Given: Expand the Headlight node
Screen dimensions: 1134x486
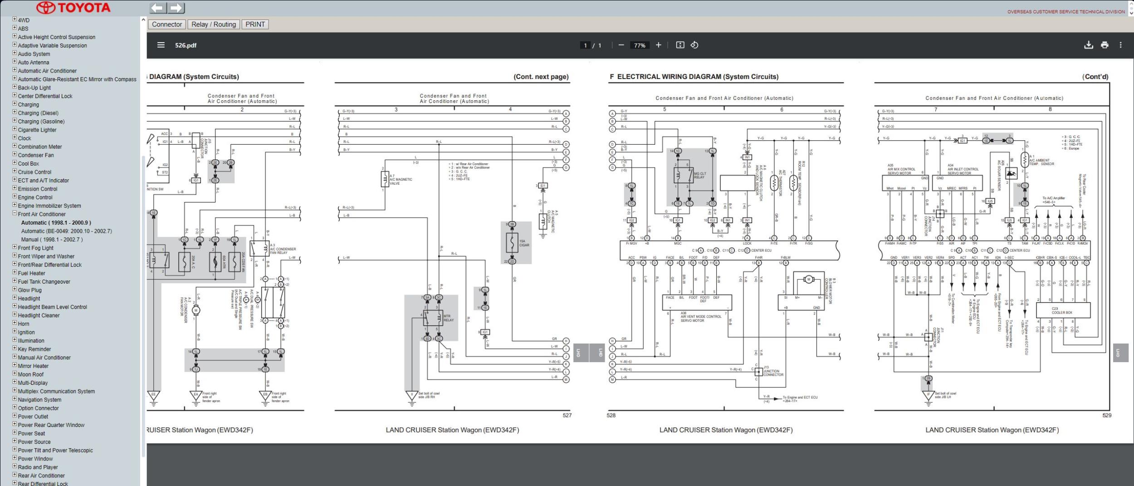Looking at the screenshot, I should (15, 298).
